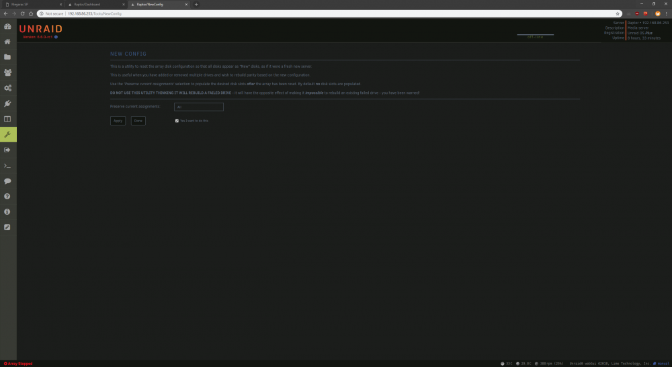Toggle Help via the question mark icon
This screenshot has height=367, width=672.
pyautogui.click(x=7, y=197)
